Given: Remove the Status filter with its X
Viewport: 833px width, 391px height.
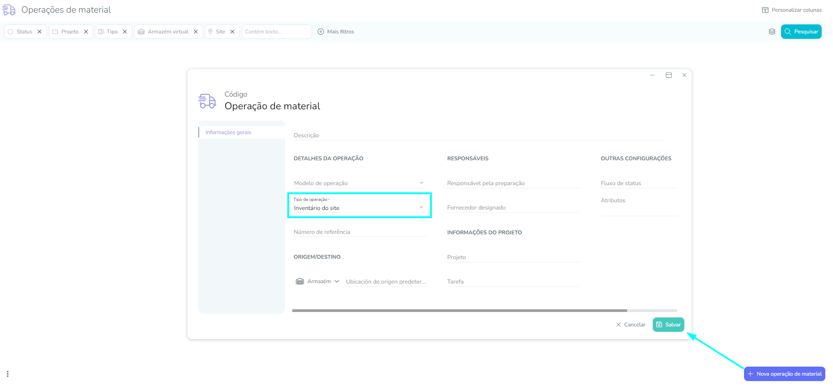Looking at the screenshot, I should click(39, 32).
